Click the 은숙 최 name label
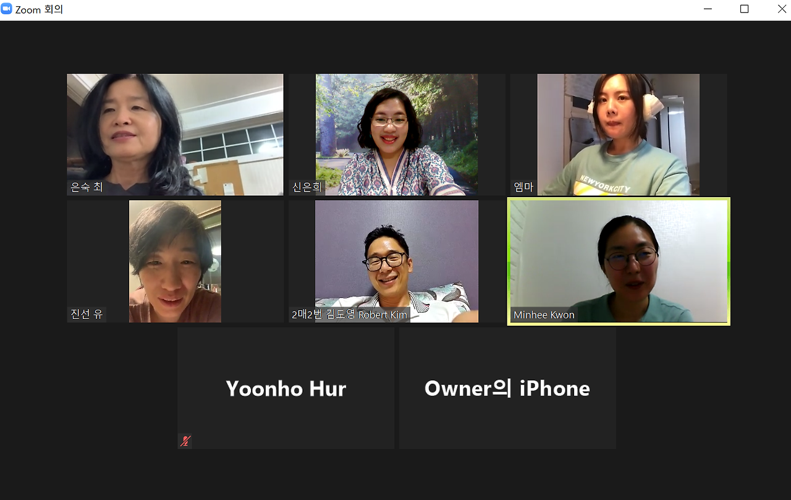This screenshot has height=500, width=791. pos(87,187)
